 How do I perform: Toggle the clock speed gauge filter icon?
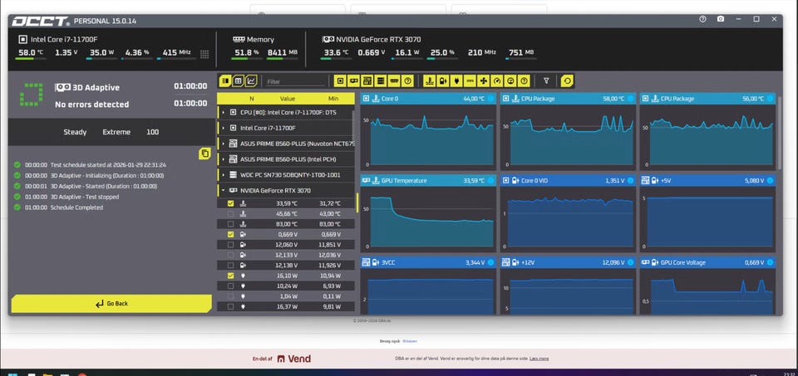click(x=497, y=81)
